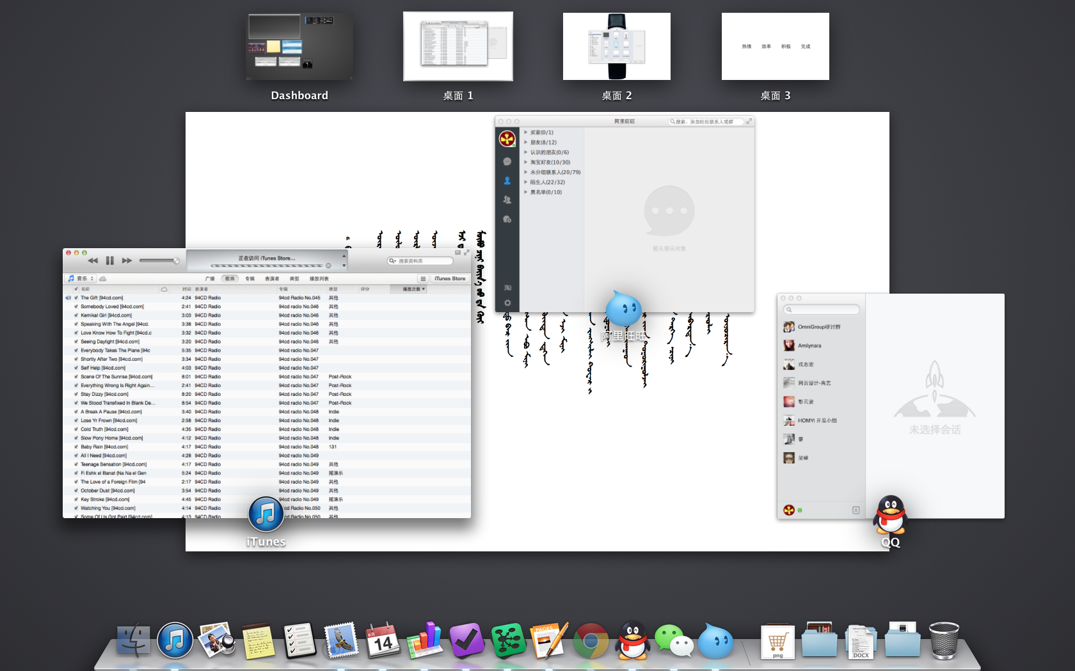Switch to the 广播 tab in iTunes

click(x=210, y=279)
